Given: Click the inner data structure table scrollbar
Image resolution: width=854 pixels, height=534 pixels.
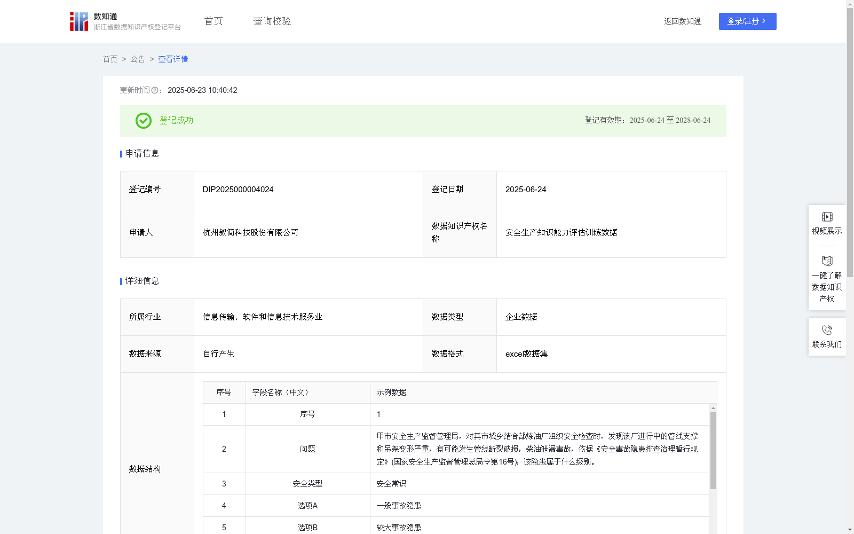Looking at the screenshot, I should (713, 450).
